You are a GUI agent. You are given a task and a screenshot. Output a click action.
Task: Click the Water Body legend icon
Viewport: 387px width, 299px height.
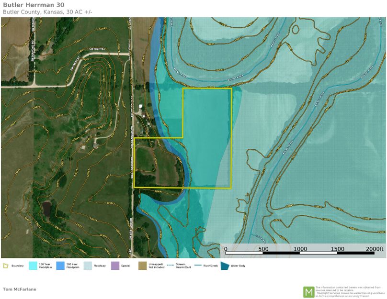coord(224,264)
